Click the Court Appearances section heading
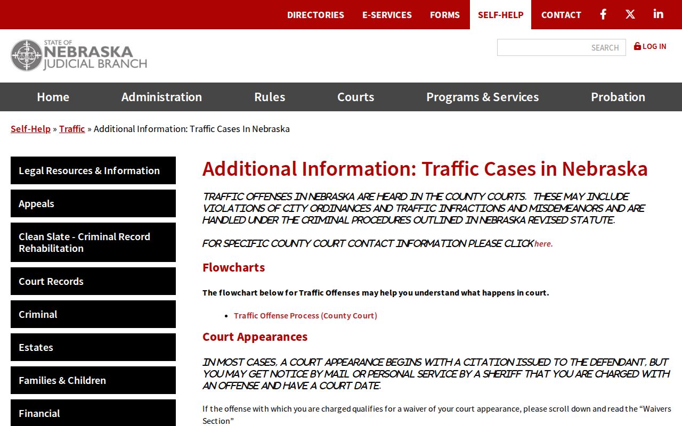 255,337
